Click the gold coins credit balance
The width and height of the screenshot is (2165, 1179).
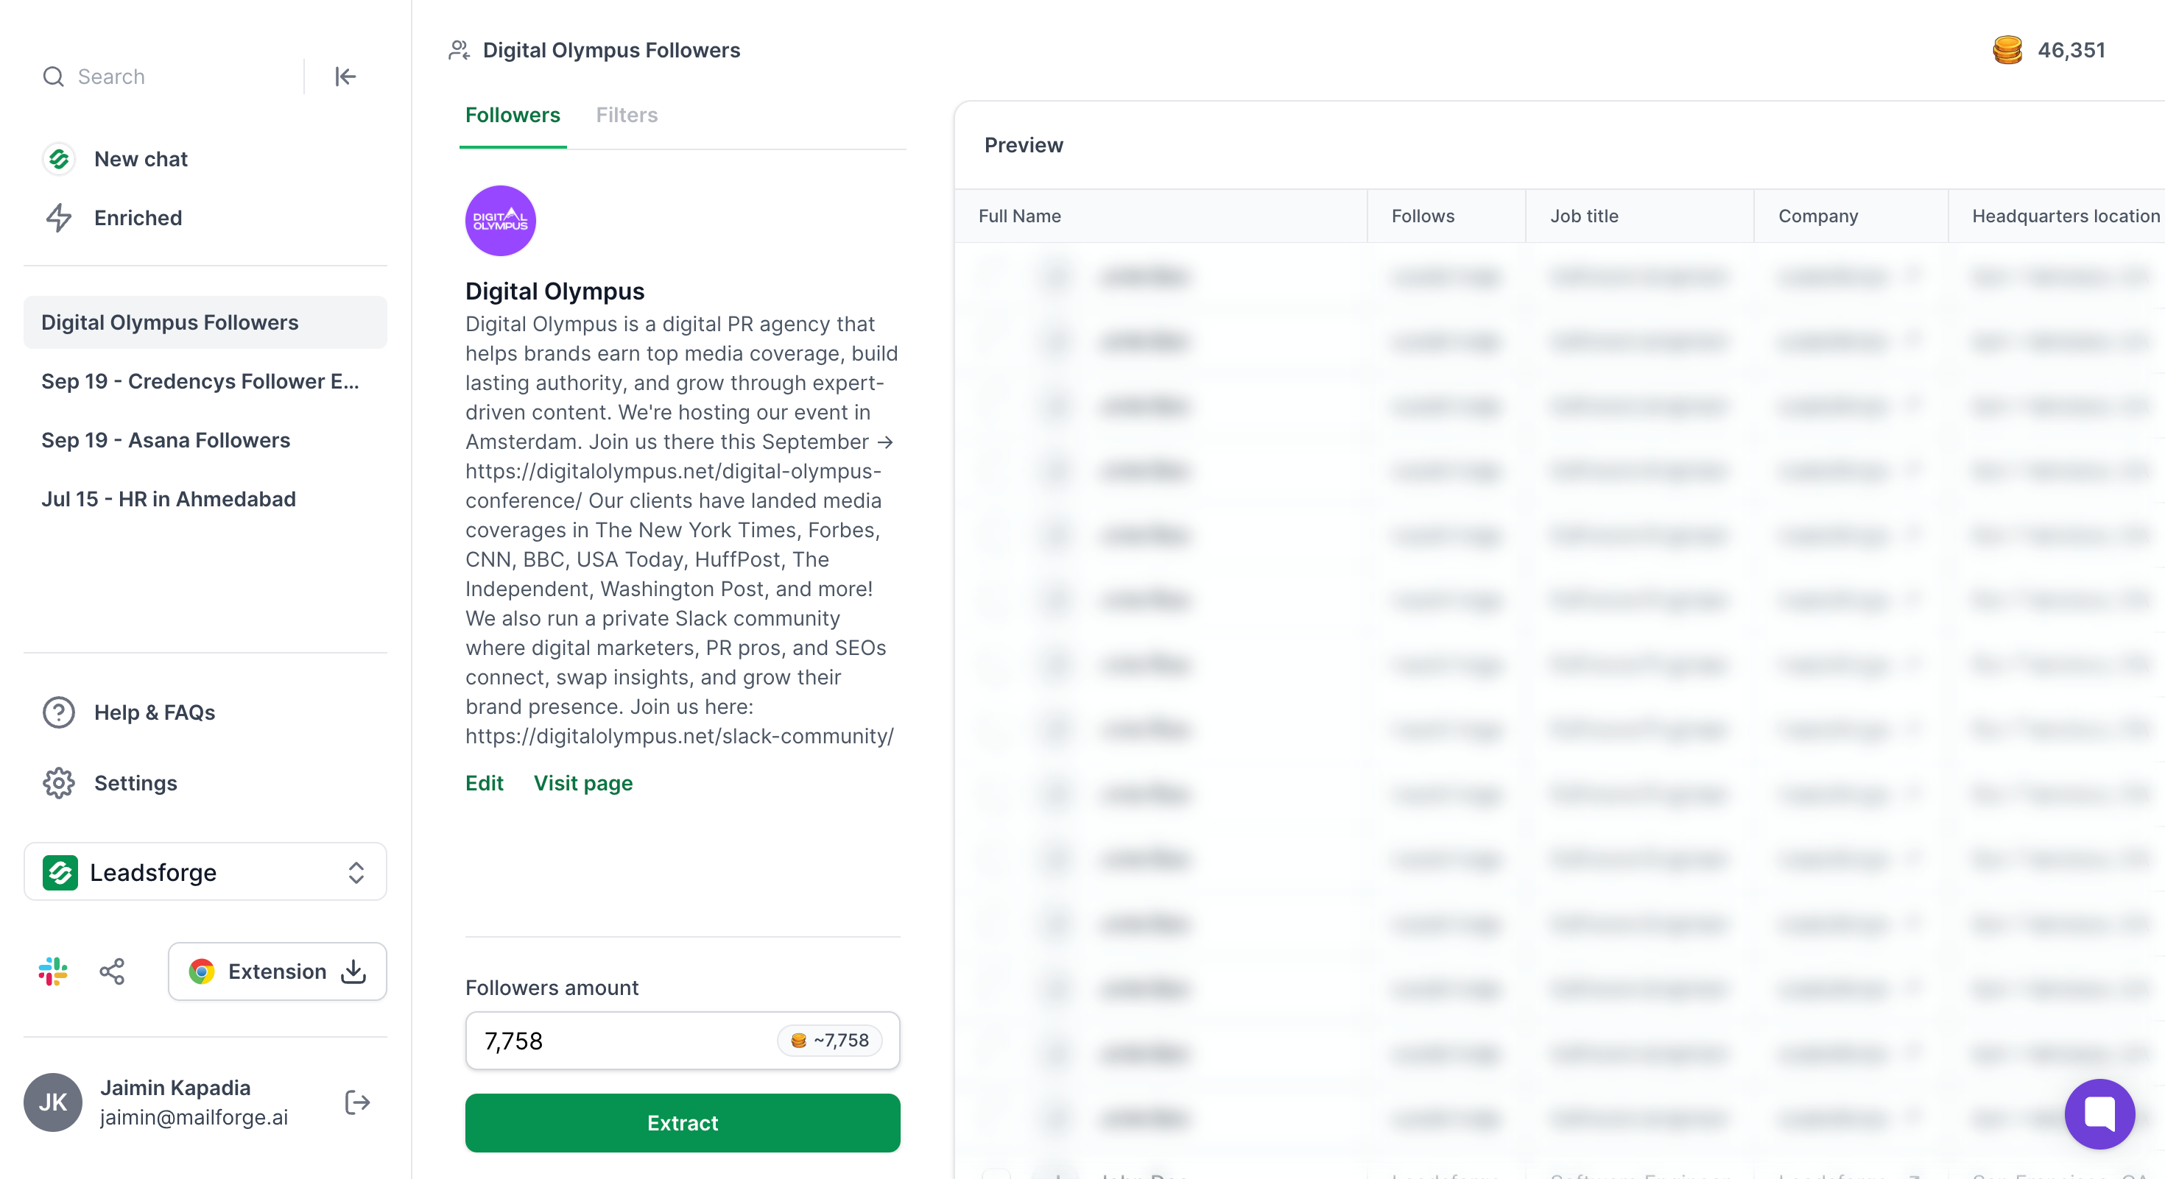pyautogui.click(x=2049, y=50)
